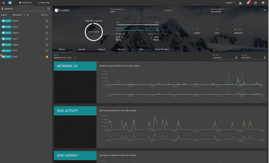
Task: Click the CPU usage progress bar
Action: click(137, 25)
